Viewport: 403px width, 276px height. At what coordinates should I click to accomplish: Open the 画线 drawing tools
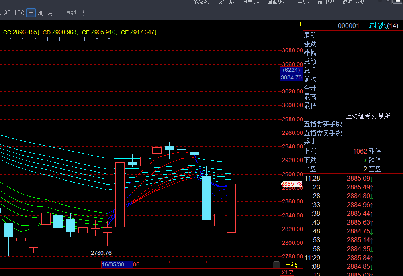coord(71,13)
